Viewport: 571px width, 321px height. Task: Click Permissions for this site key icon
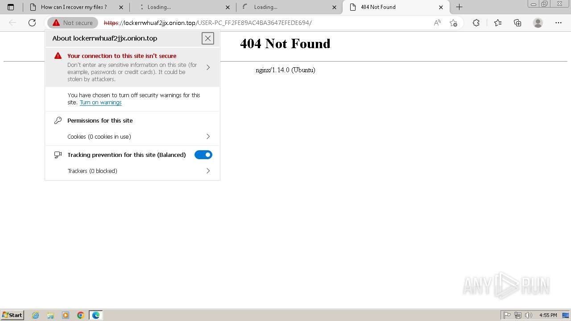(58, 120)
